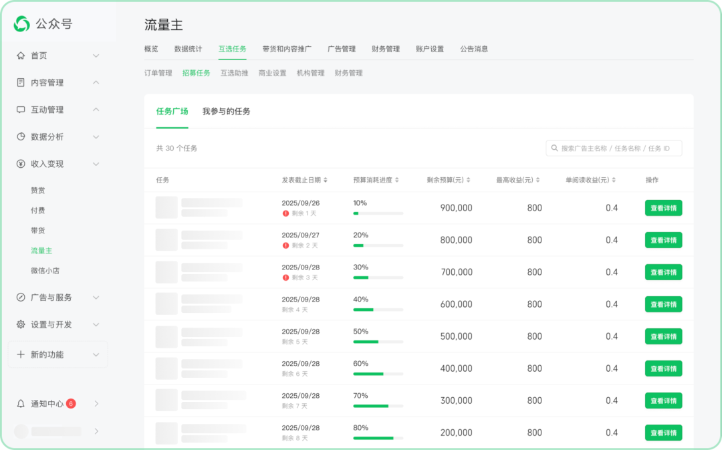Sort by 发表截止日期 column arrows
Viewport: 722px width, 450px height.
point(326,181)
